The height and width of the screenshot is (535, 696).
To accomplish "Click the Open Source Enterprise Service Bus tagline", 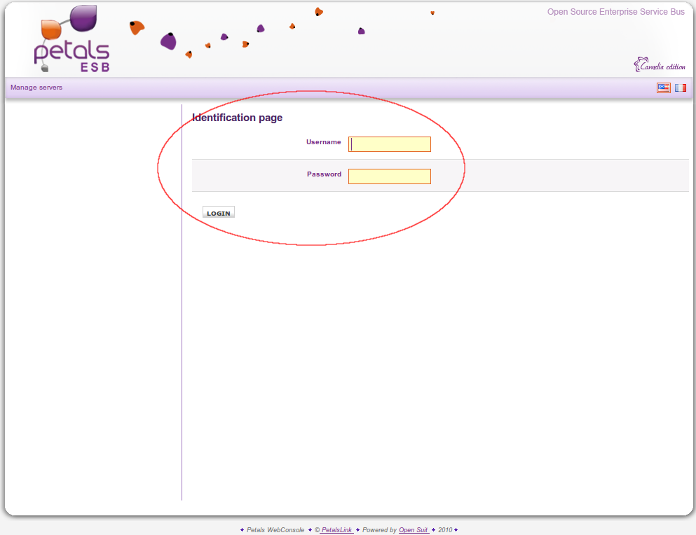I will [615, 12].
